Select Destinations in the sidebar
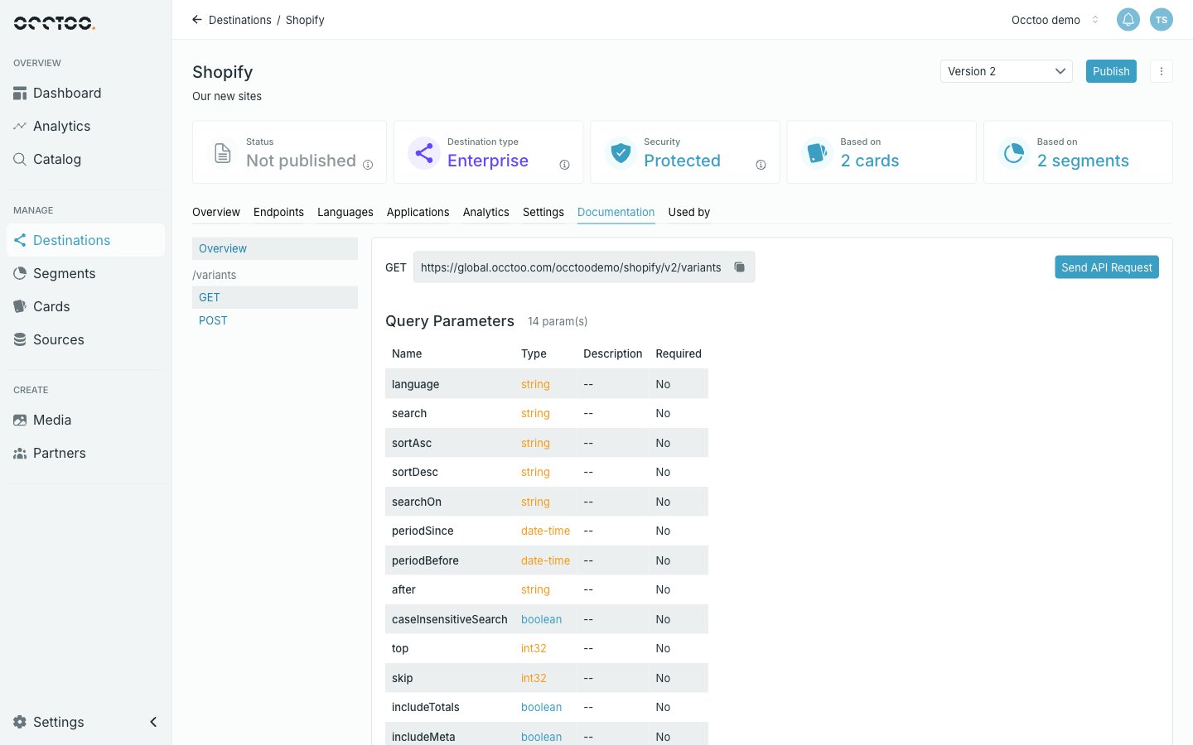 [85, 240]
